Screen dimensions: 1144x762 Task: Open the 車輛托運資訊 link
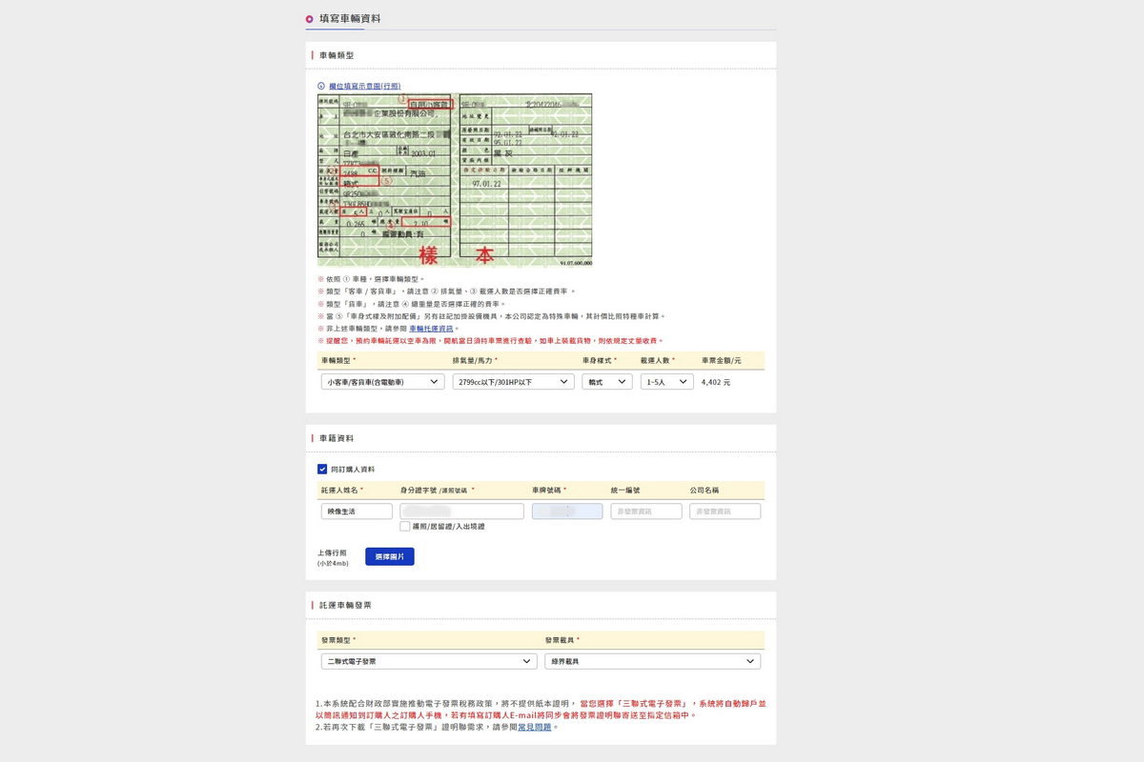(431, 329)
